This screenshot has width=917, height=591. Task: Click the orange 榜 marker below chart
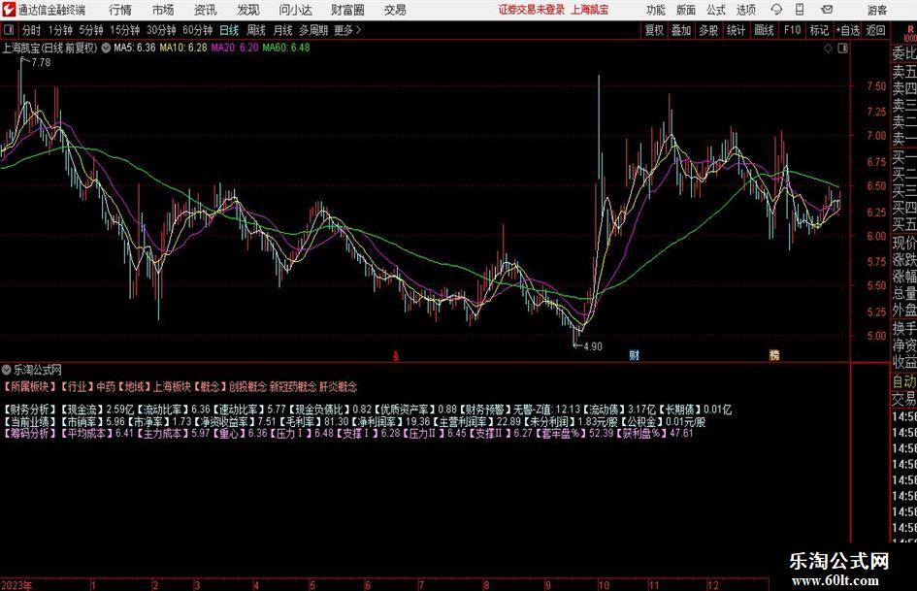(x=774, y=354)
